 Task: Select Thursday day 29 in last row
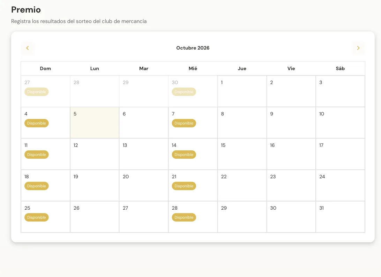[242, 217]
